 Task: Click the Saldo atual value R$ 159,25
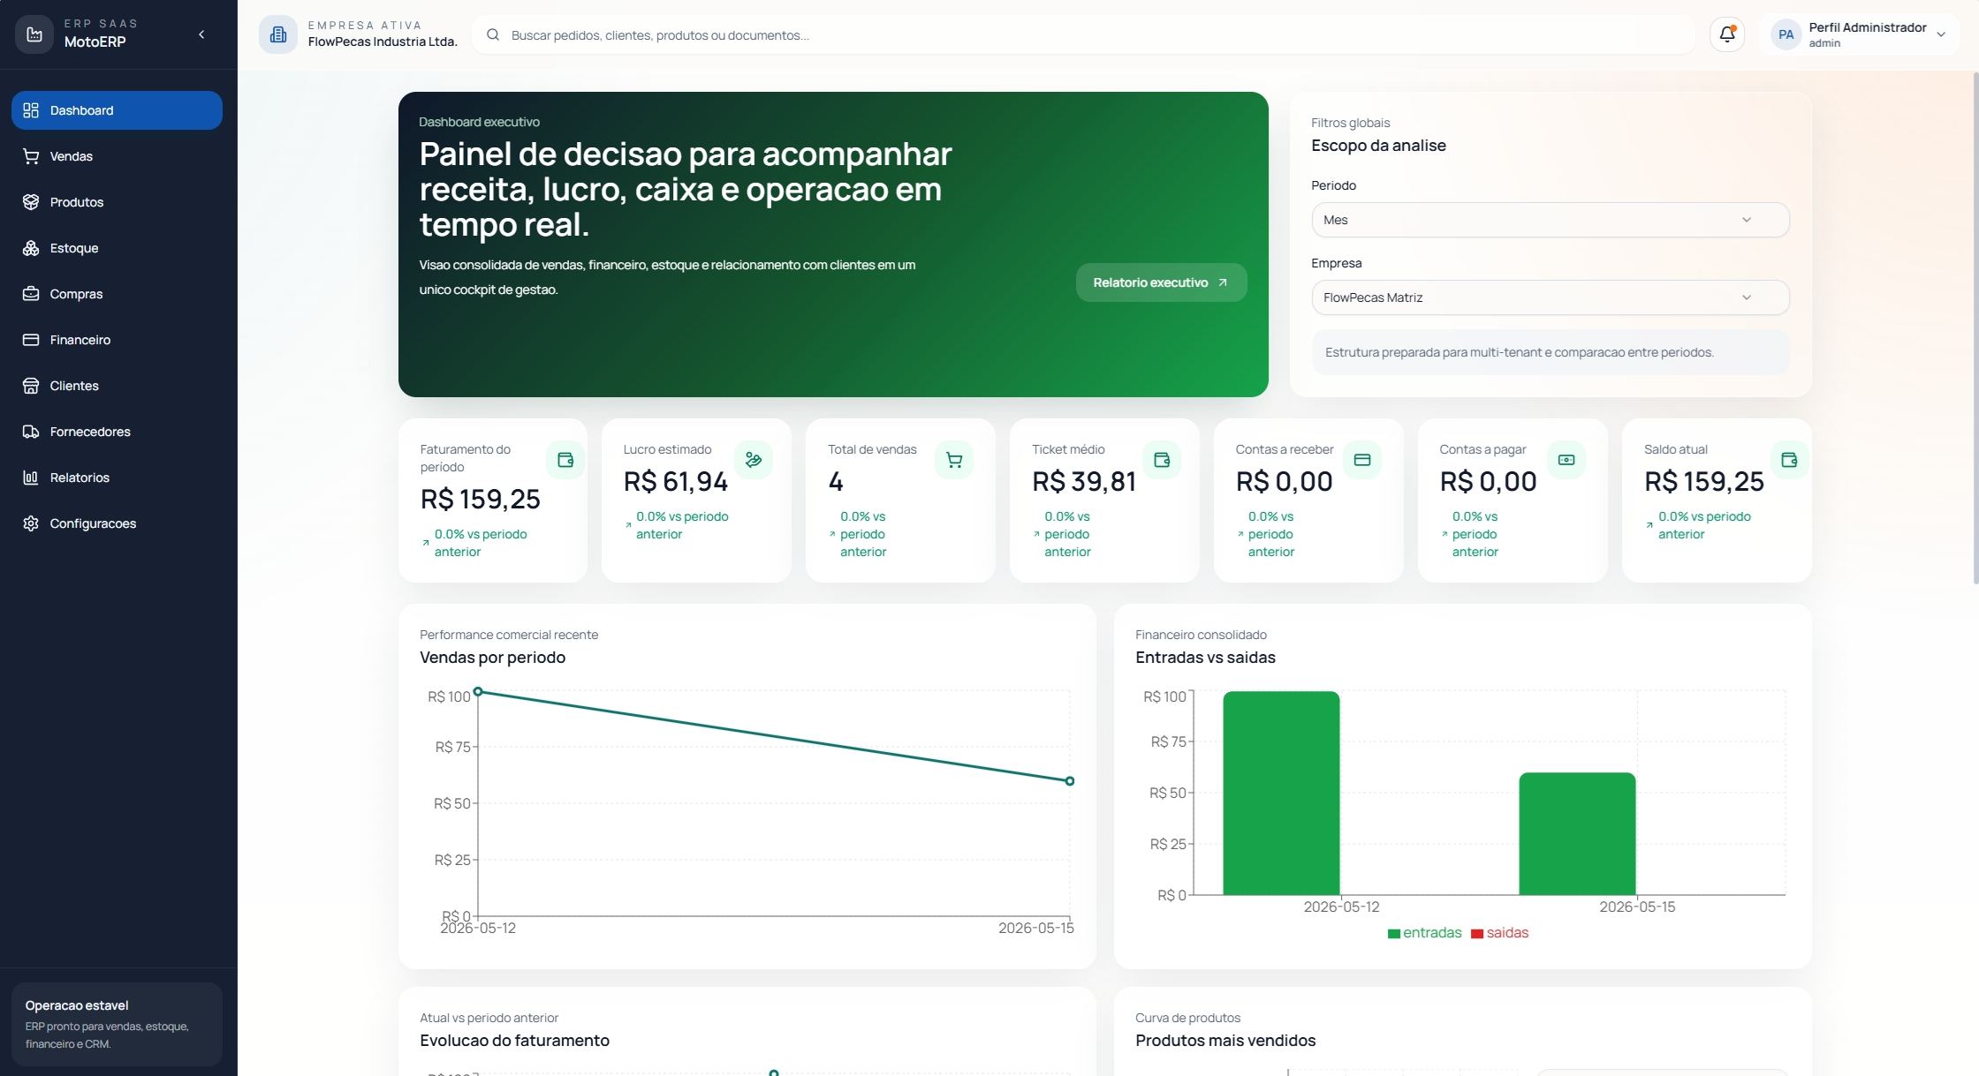pos(1704,482)
